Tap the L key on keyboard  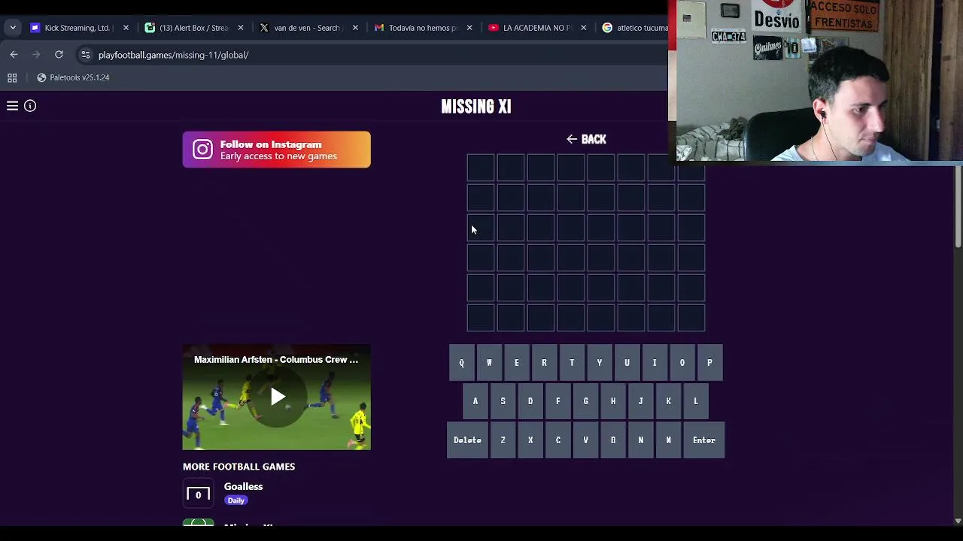tap(696, 401)
